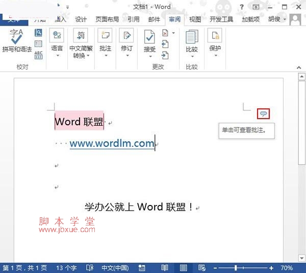This screenshot has width=306, height=273.
Task: Click the Accept (接受) change icon
Action: (x=149, y=36)
